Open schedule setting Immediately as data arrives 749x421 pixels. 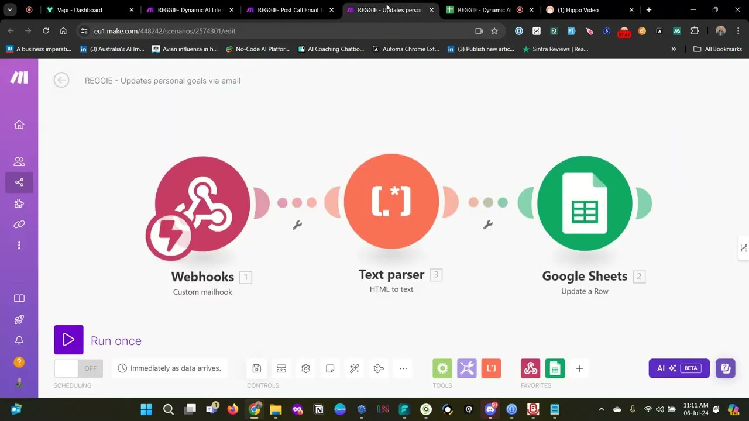tap(170, 368)
